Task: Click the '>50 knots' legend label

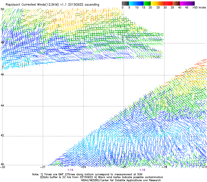Action: tap(199, 8)
